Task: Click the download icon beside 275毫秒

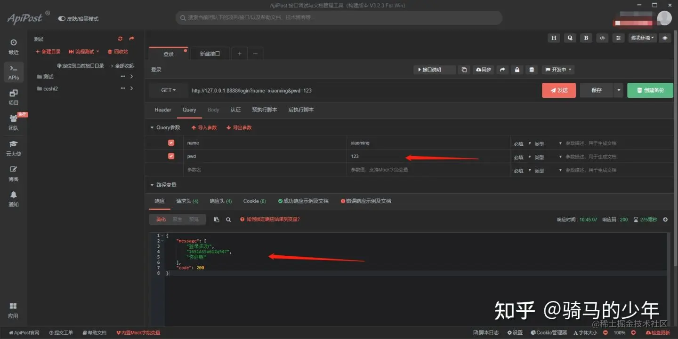Action: [x=665, y=220]
